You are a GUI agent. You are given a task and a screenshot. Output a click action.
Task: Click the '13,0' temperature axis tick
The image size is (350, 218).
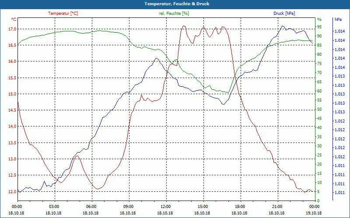[13, 159]
